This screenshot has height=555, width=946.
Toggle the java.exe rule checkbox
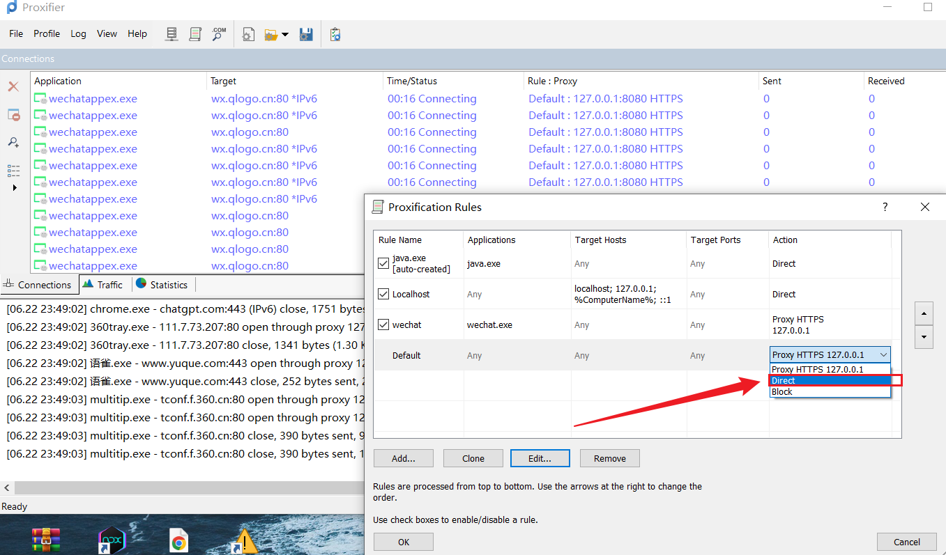click(383, 263)
